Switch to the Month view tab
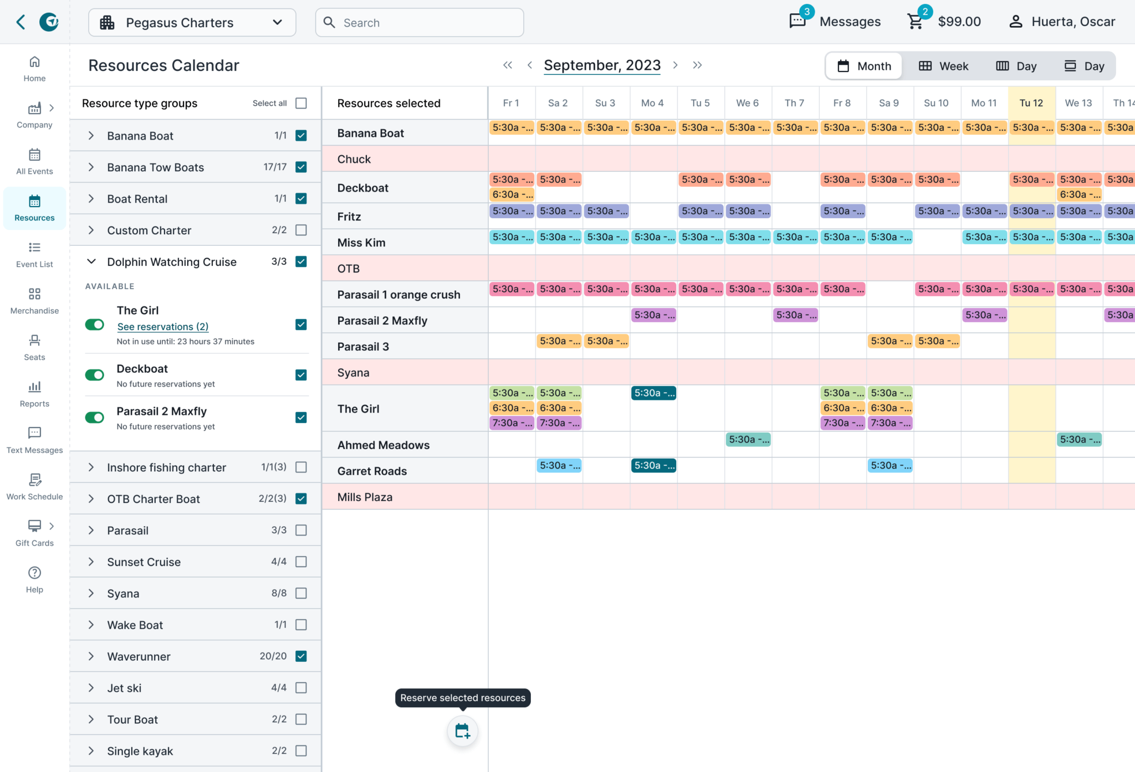The image size is (1135, 772). pos(863,65)
